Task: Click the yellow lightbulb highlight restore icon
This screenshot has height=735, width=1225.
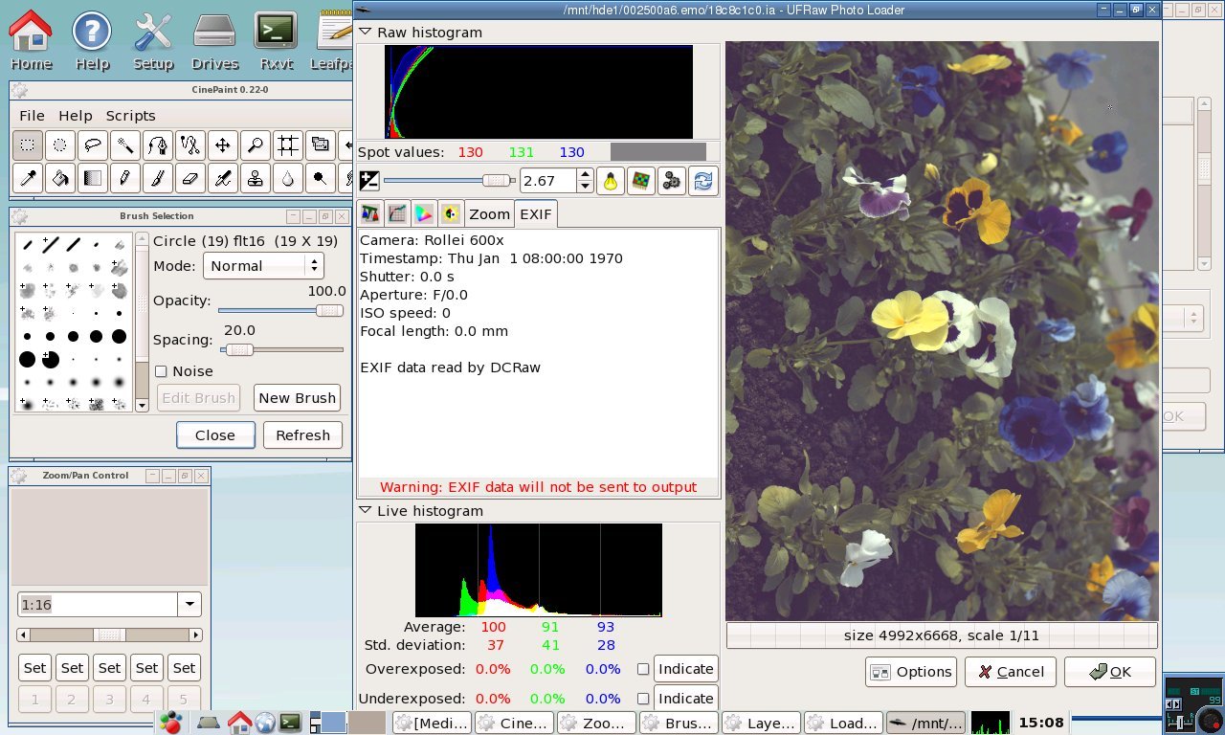Action: [x=609, y=181]
